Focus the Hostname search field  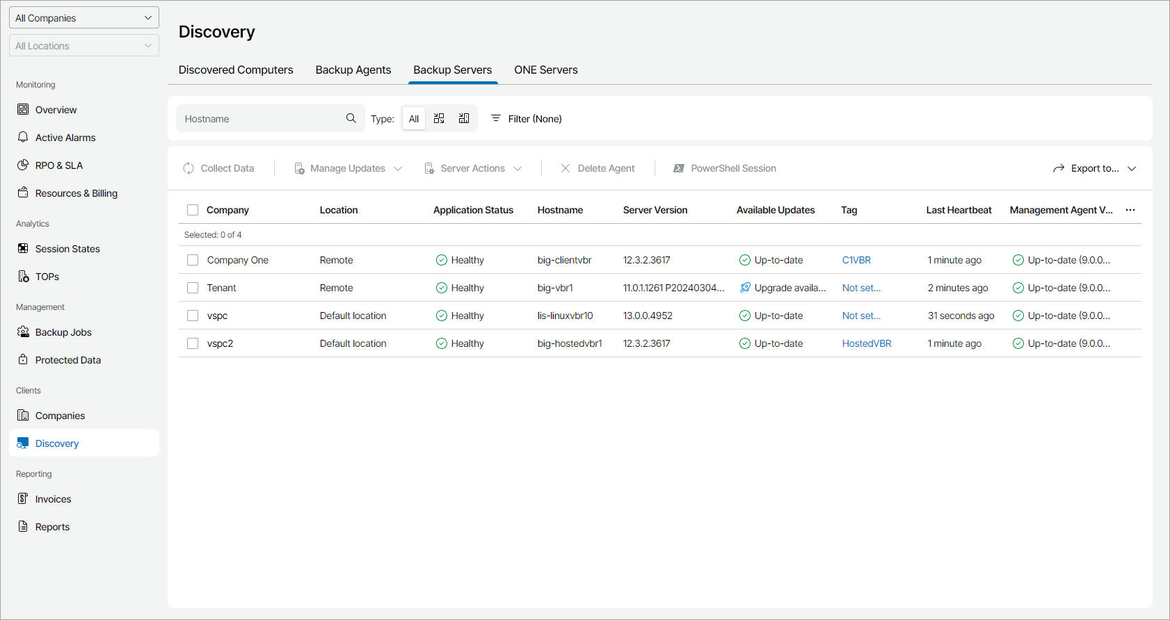click(261, 119)
